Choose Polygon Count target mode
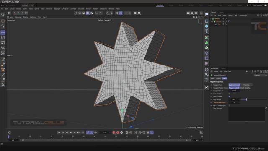This screenshot has width=268, height=151. (x=234, y=88)
